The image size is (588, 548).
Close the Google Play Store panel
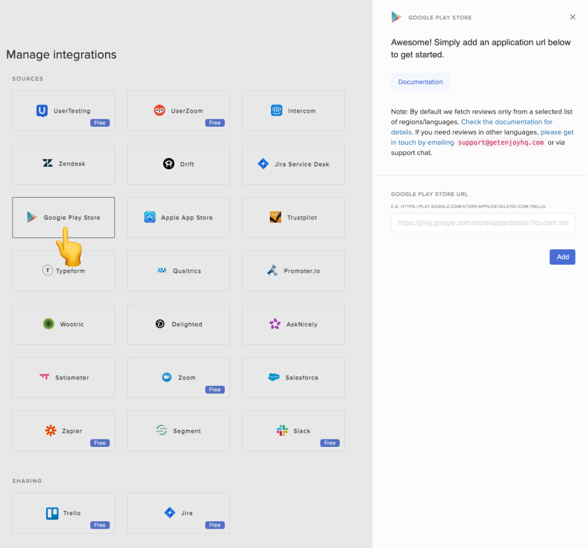573,17
